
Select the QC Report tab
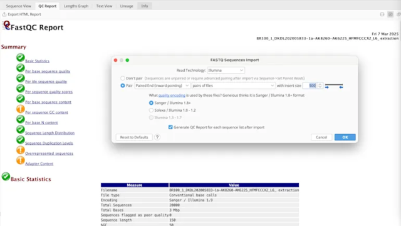coord(48,6)
